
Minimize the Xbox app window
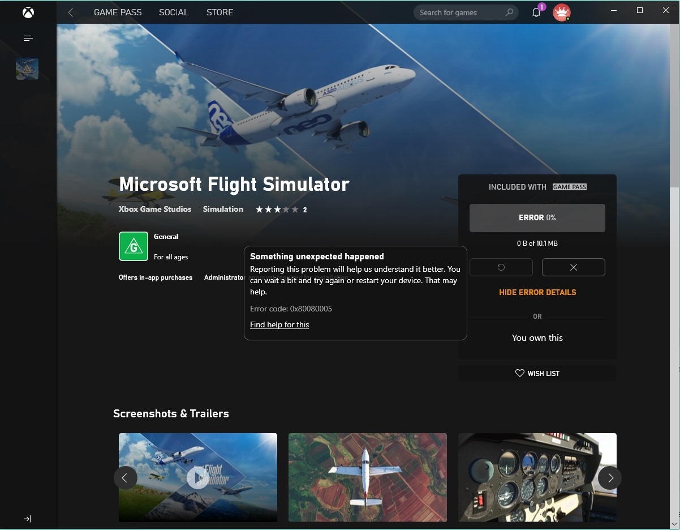(x=614, y=10)
